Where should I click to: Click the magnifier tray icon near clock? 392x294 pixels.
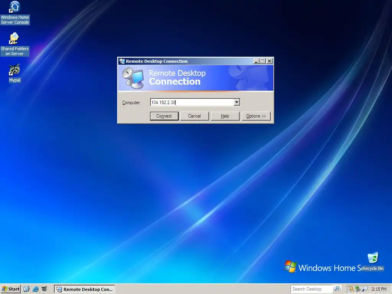click(365, 289)
